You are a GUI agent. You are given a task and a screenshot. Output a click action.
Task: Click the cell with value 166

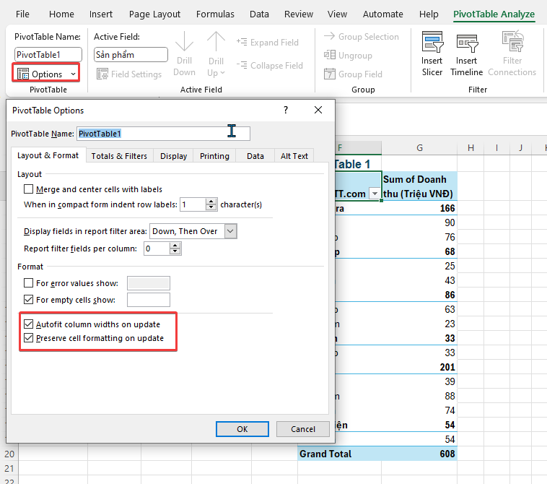419,208
